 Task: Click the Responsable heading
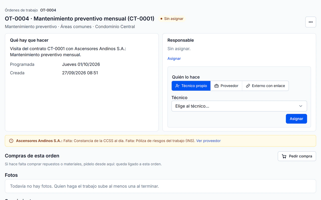pyautogui.click(x=181, y=40)
